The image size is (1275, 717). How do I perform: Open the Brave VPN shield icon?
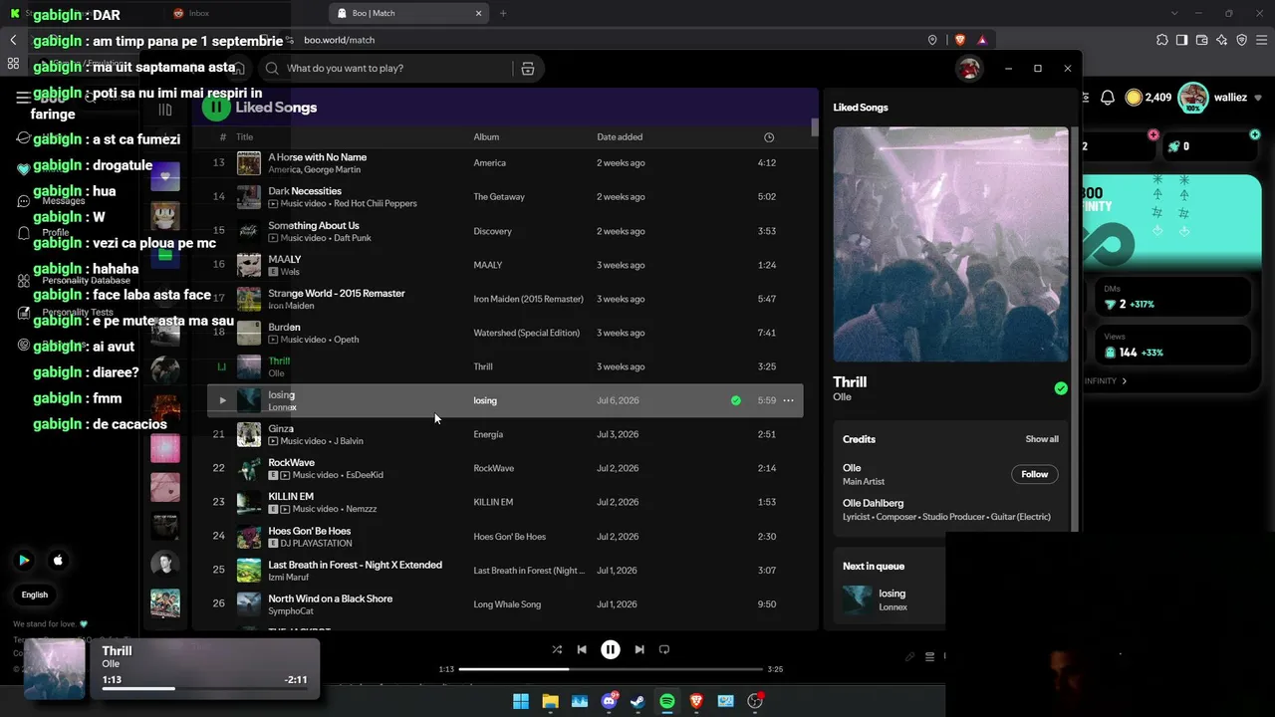(x=1241, y=40)
